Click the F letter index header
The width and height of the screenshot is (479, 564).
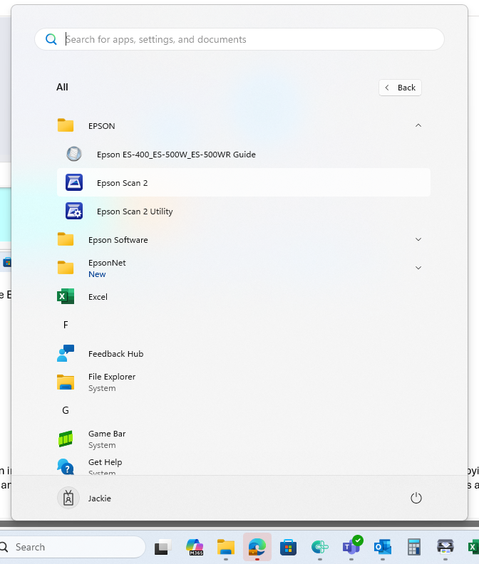pos(66,325)
